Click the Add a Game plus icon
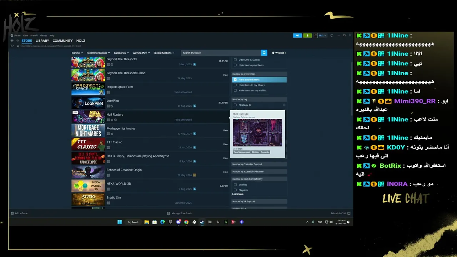 coord(12,213)
